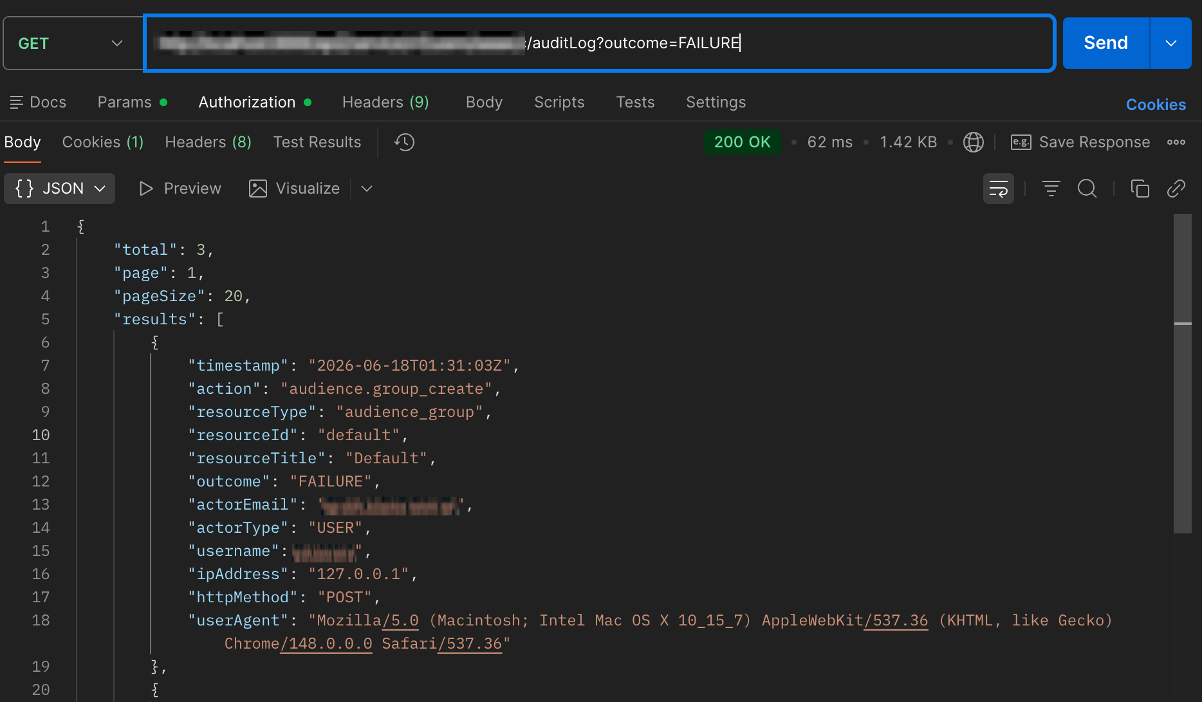
Task: Switch to Preview mode
Action: [180, 189]
